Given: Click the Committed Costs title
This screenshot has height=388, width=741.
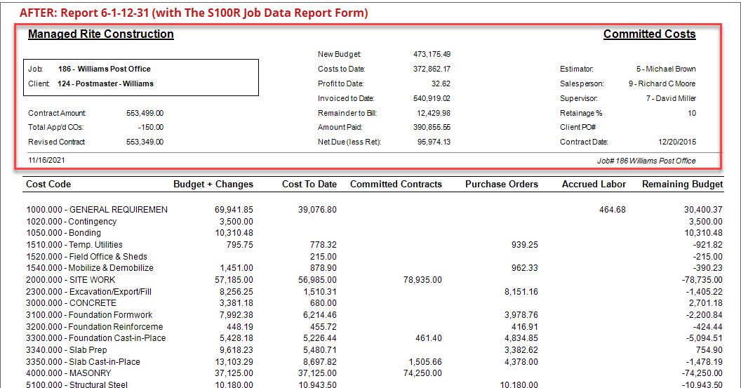Looking at the screenshot, I should [x=649, y=34].
